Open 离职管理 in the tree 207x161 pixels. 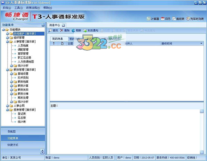click(x=23, y=54)
